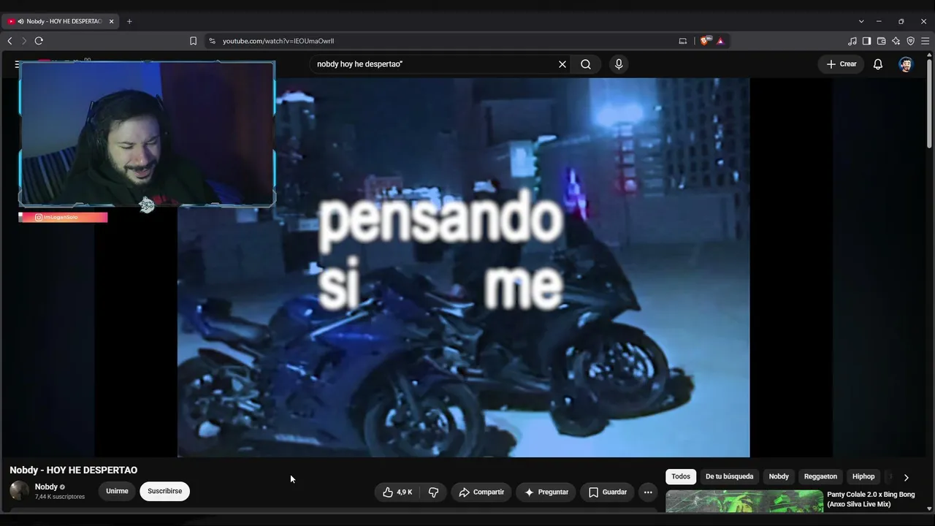Select the Hiphop filter chip

pos(863,476)
